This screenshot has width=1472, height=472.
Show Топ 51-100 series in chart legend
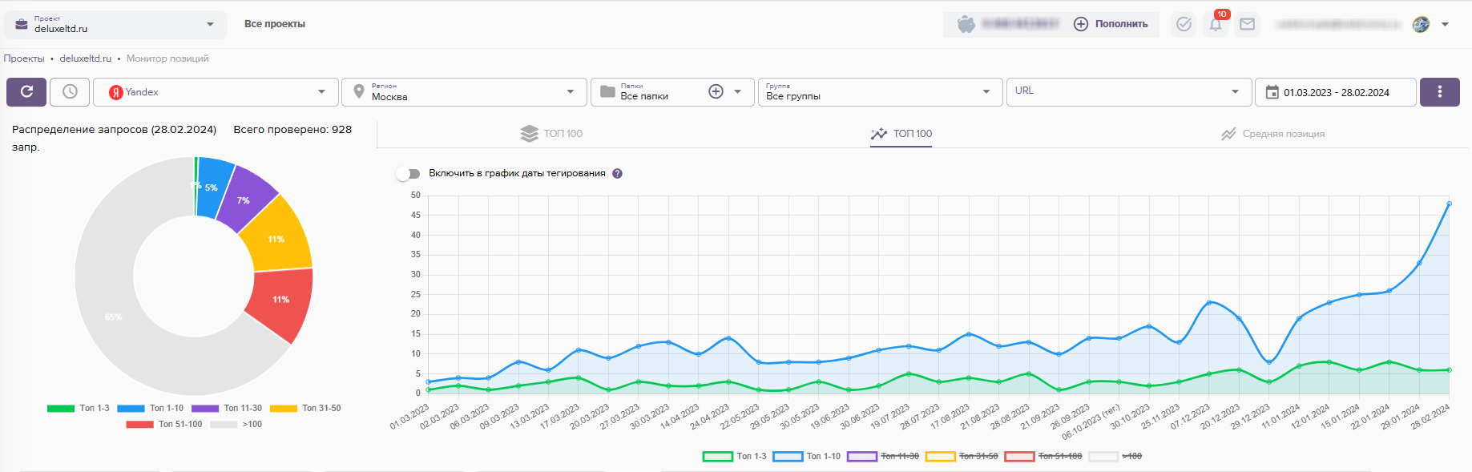(x=1042, y=457)
